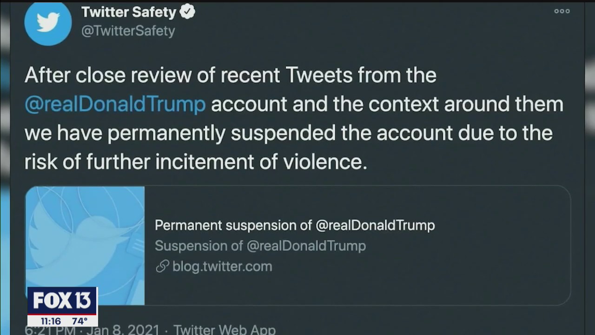Open the three-dot more options menu

pyautogui.click(x=562, y=11)
